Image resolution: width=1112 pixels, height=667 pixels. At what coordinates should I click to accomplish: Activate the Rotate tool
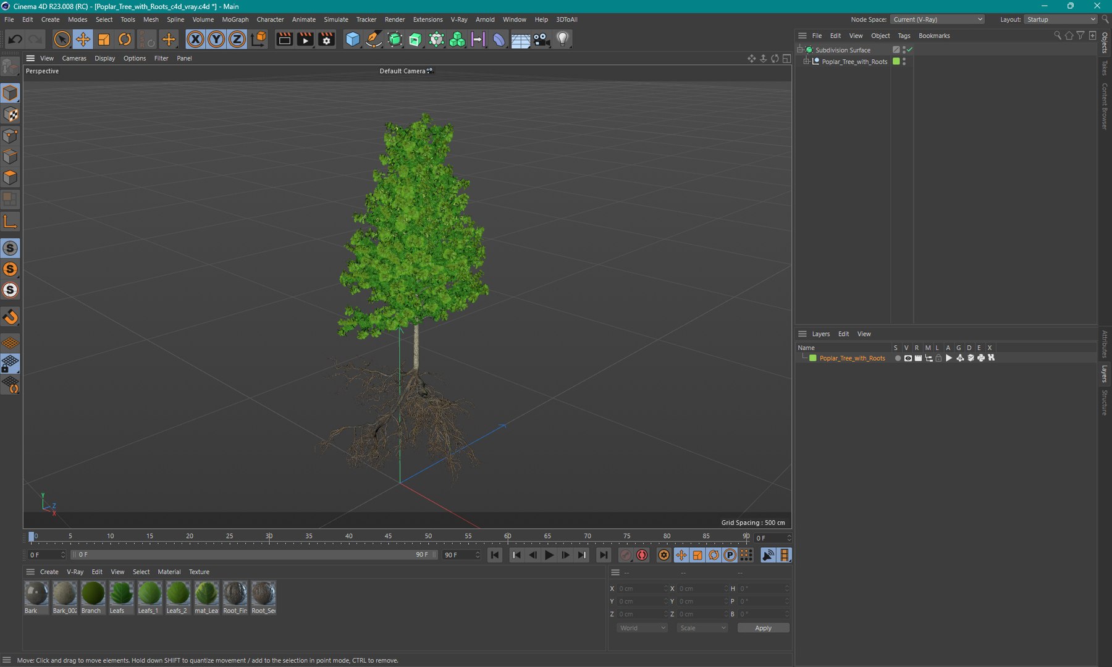[125, 40]
